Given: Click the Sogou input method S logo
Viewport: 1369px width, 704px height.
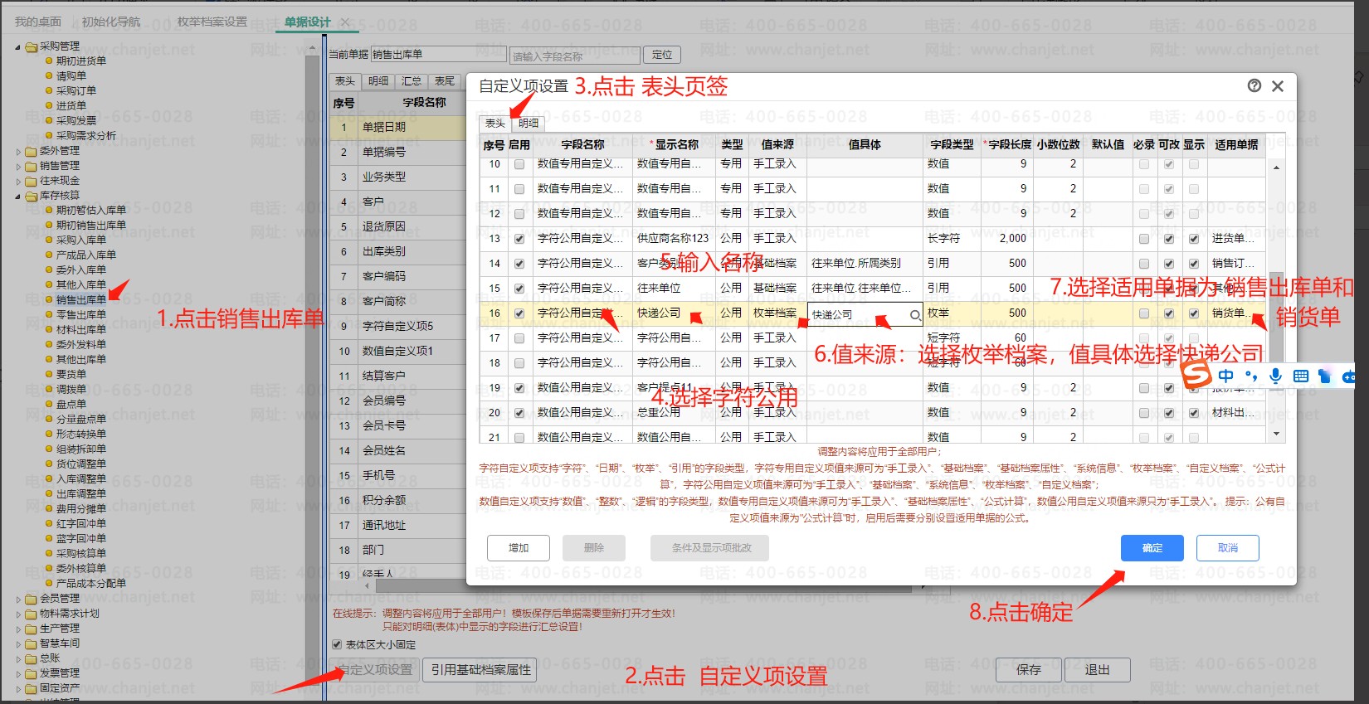Looking at the screenshot, I should tap(1196, 375).
